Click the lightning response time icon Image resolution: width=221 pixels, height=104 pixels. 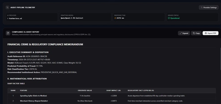click(115, 18)
